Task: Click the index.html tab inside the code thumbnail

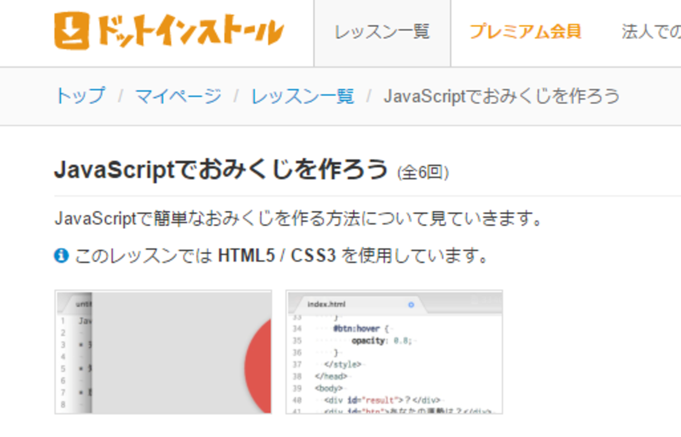Action: [326, 304]
